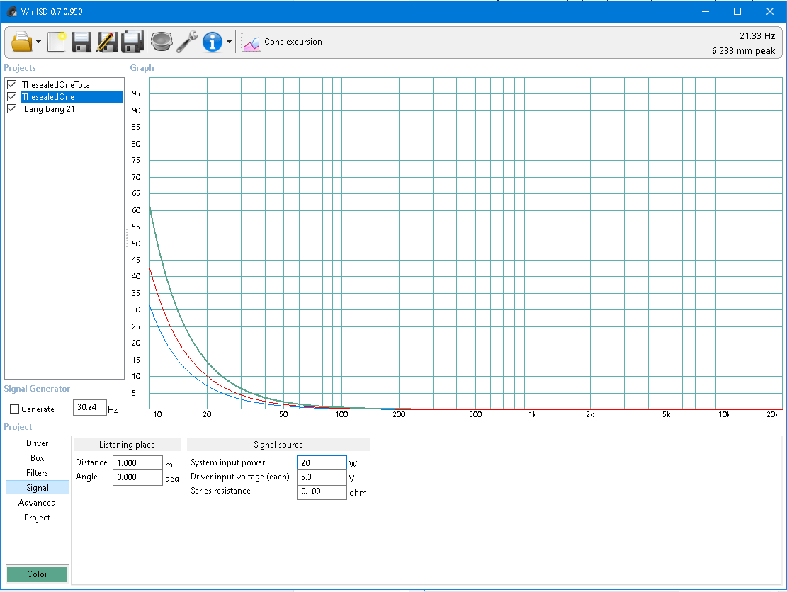787x592 pixels.
Task: Open options with the wrench icon
Action: (x=187, y=42)
